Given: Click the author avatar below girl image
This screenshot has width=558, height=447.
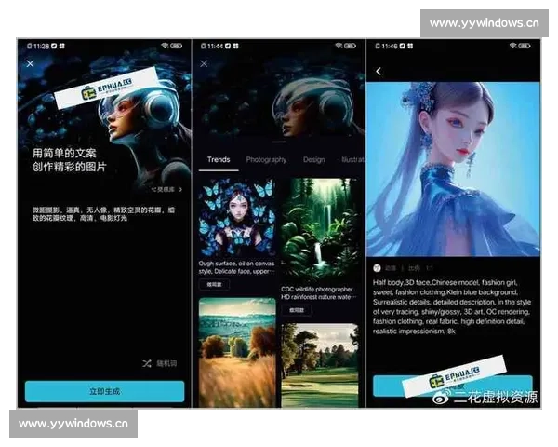Looking at the screenshot, I should (x=377, y=268).
